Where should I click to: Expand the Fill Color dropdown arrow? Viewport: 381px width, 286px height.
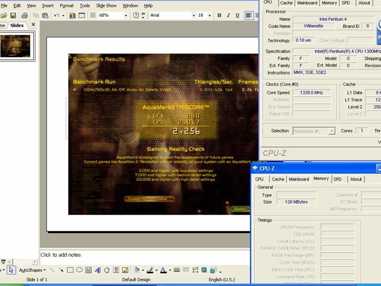click(143, 270)
